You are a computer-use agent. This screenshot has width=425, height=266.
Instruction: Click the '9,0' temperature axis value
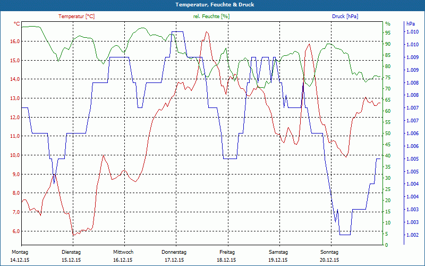[16, 174]
